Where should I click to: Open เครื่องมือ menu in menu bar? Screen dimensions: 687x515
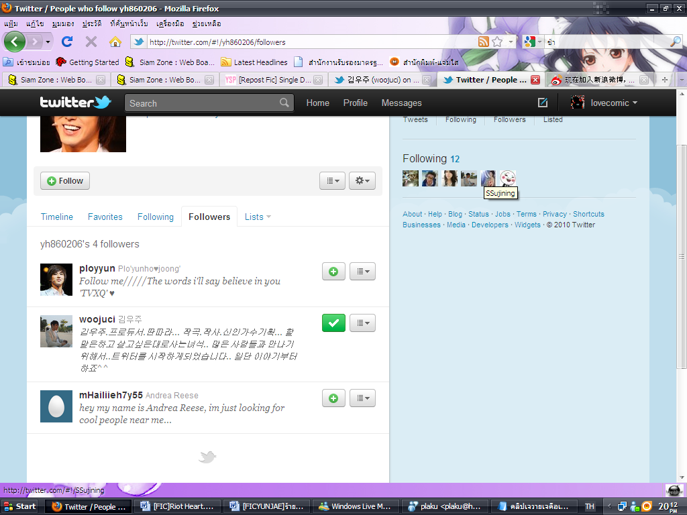point(170,23)
